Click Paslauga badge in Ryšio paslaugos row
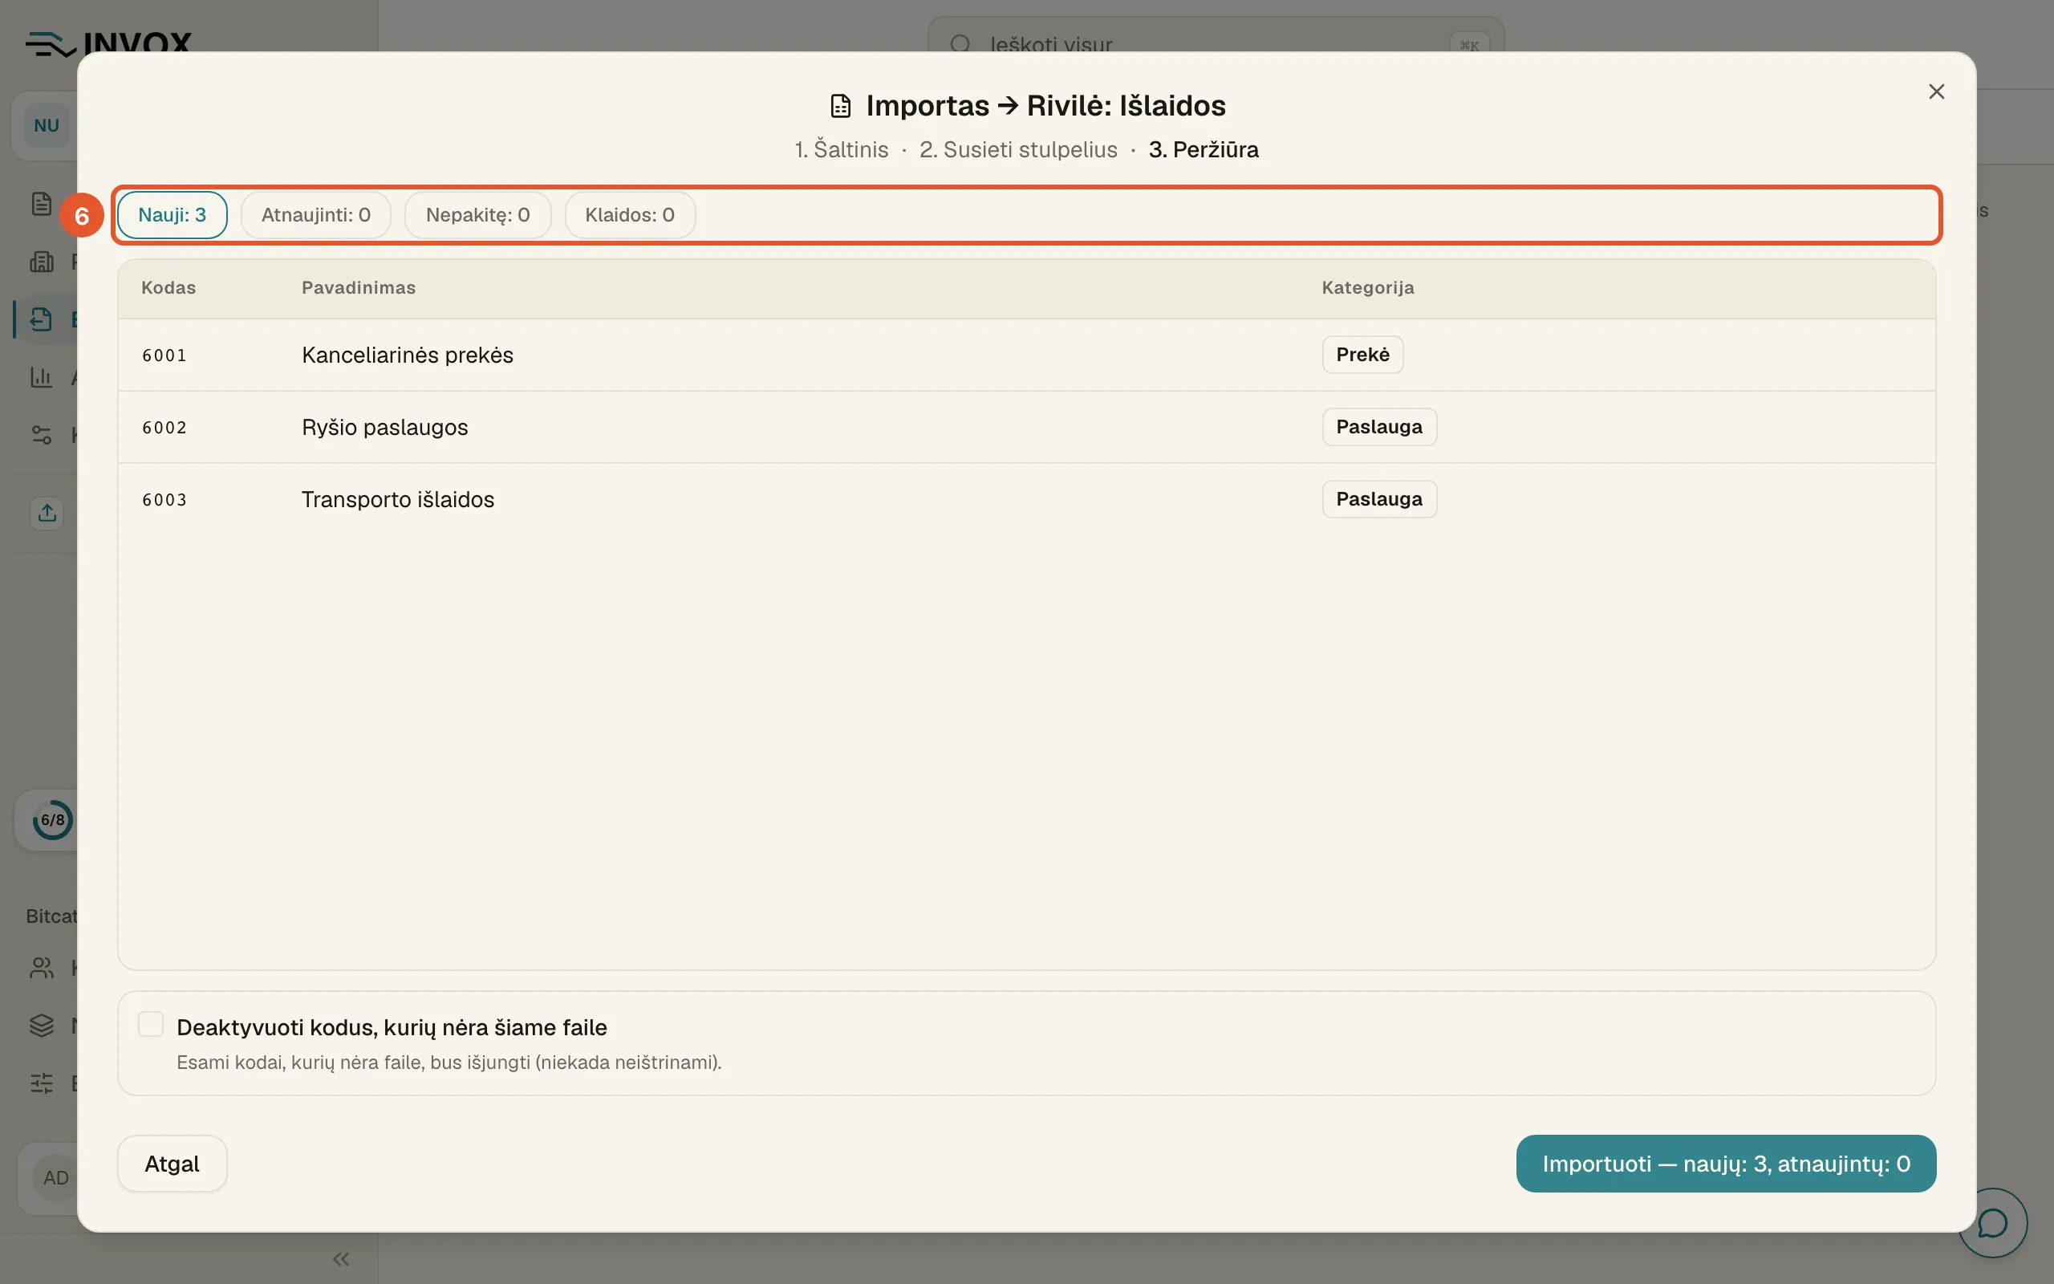 pos(1379,426)
